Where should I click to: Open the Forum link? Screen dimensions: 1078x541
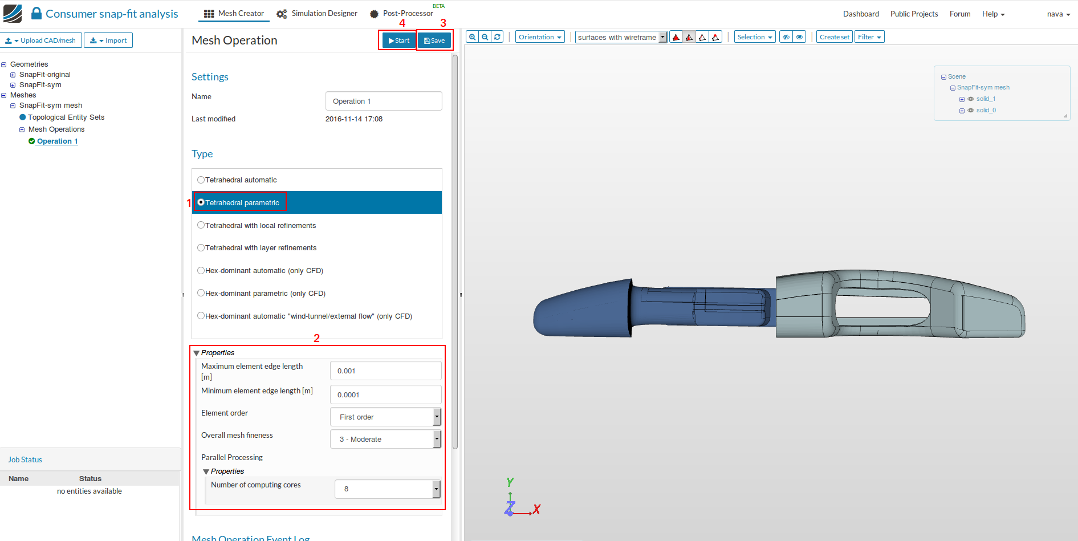tap(960, 14)
